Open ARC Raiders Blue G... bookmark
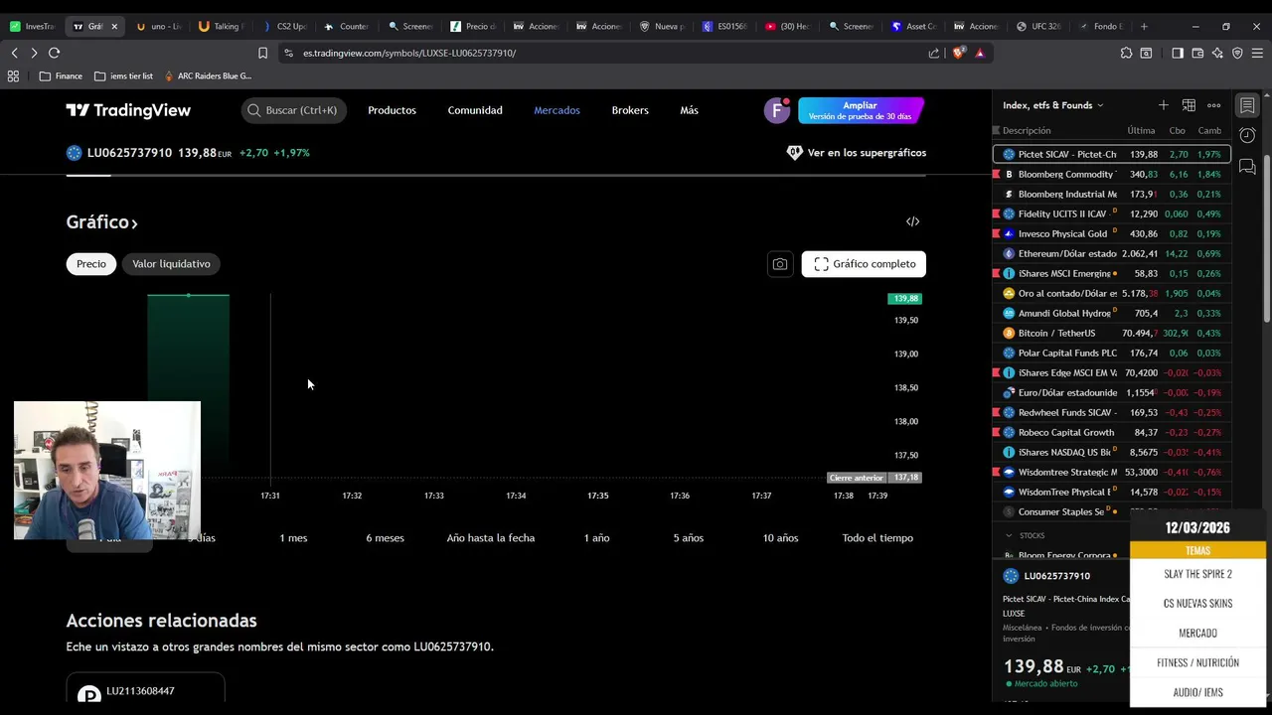1272x715 pixels. pyautogui.click(x=207, y=75)
